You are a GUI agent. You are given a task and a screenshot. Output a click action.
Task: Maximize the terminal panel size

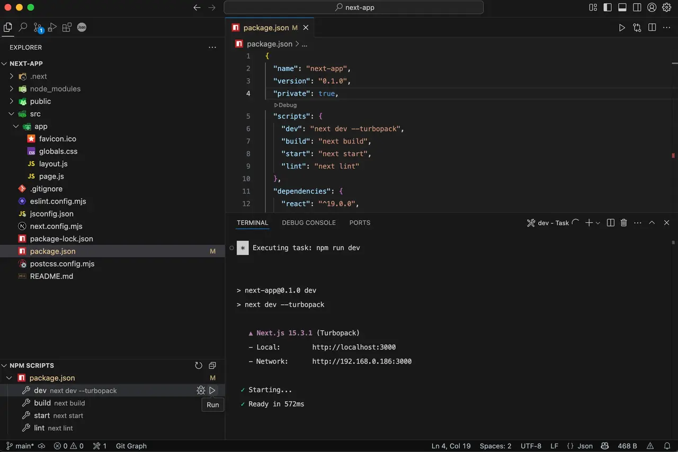pyautogui.click(x=652, y=223)
